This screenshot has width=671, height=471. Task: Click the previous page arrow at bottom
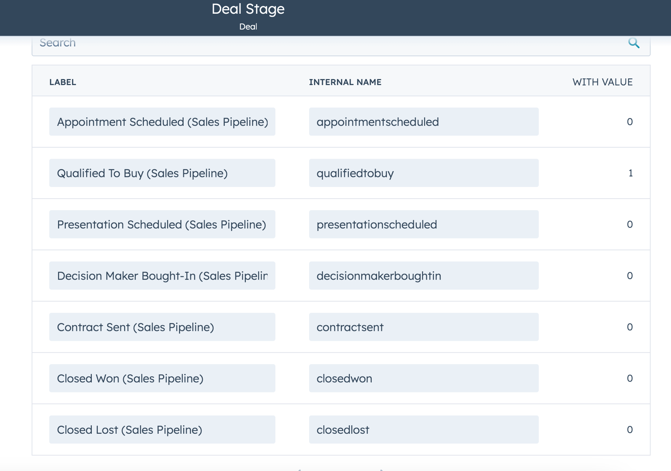pyautogui.click(x=300, y=469)
